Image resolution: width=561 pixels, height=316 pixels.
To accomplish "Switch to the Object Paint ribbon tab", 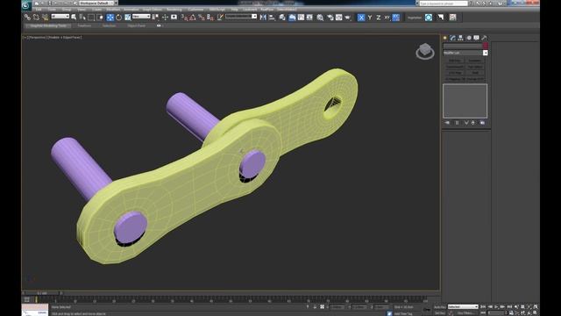I will [137, 25].
